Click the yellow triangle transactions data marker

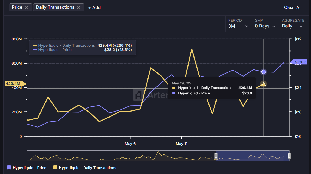[264, 84]
